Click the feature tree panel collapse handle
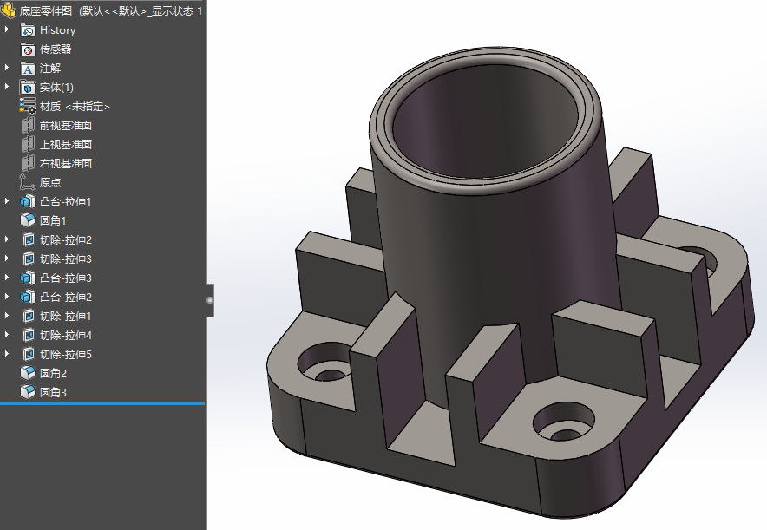The height and width of the screenshot is (530, 767). pos(210,300)
